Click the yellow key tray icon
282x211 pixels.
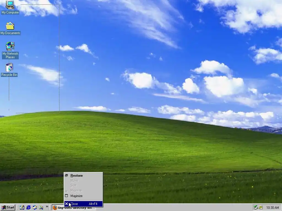point(261,208)
